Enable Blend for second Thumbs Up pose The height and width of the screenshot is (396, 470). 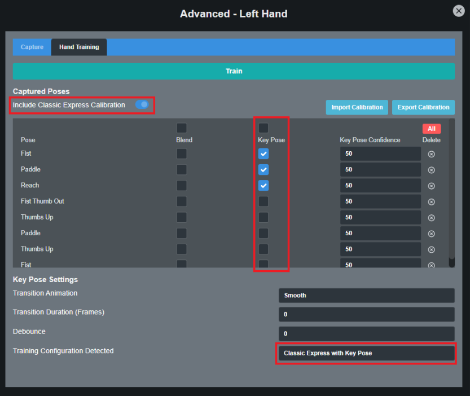point(181,249)
